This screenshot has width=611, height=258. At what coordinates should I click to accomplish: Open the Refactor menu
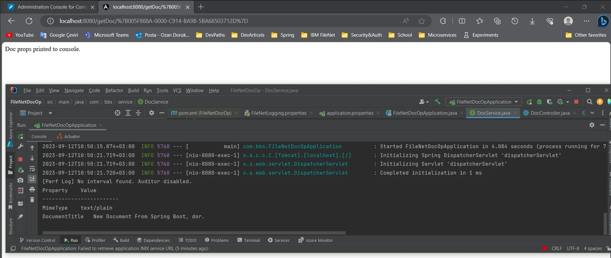coord(114,90)
